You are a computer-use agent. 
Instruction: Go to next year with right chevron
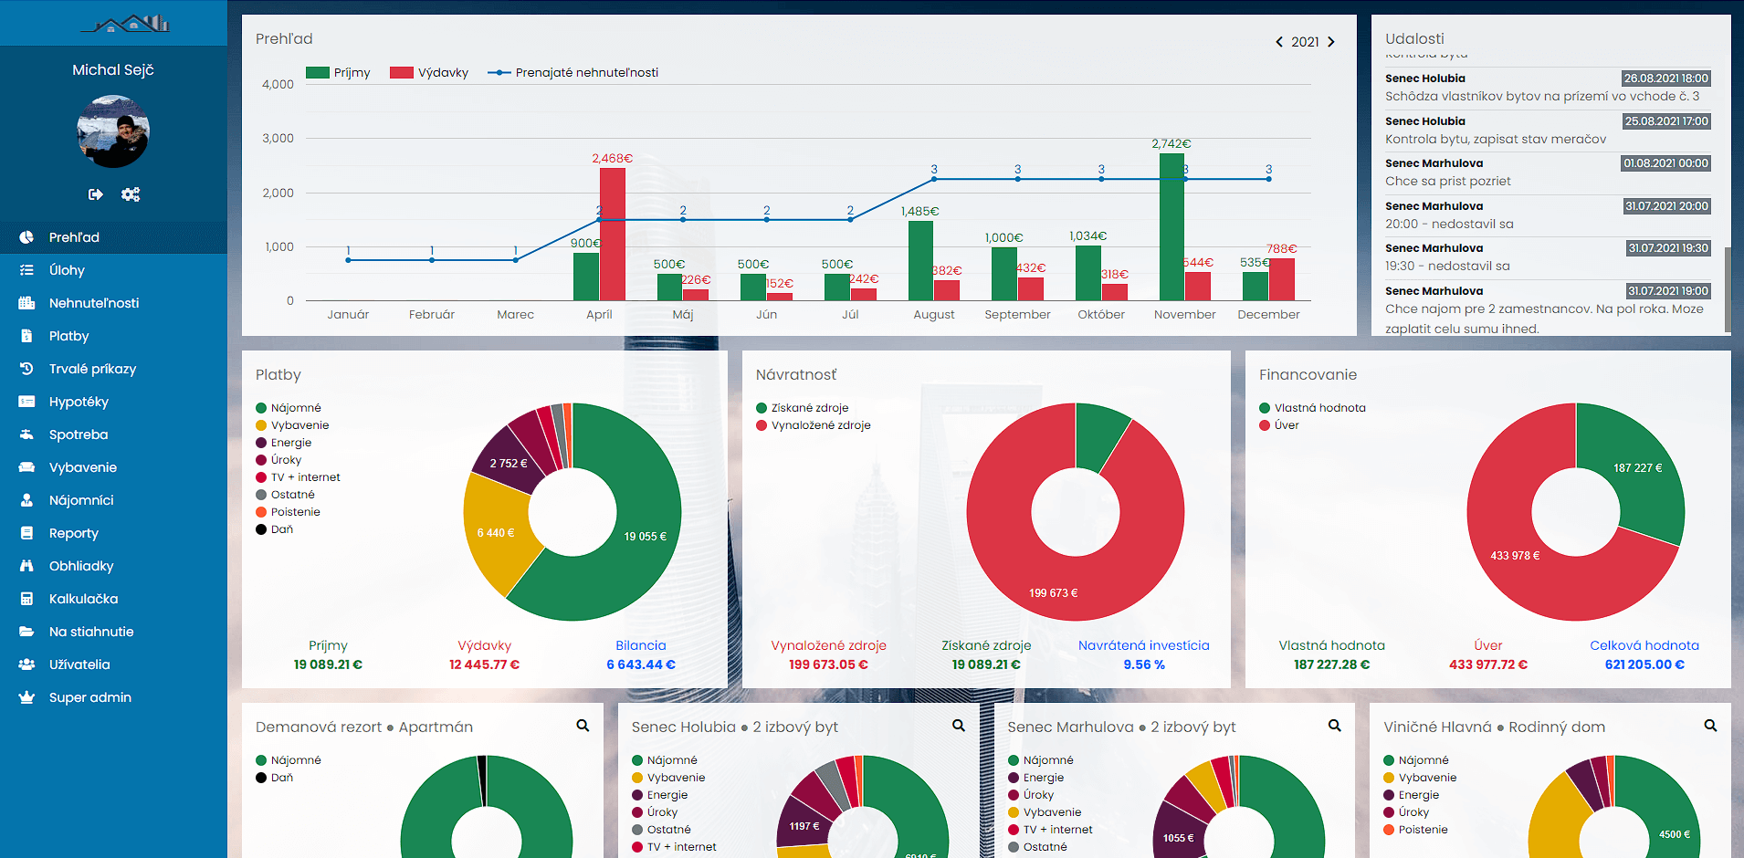pos(1331,42)
